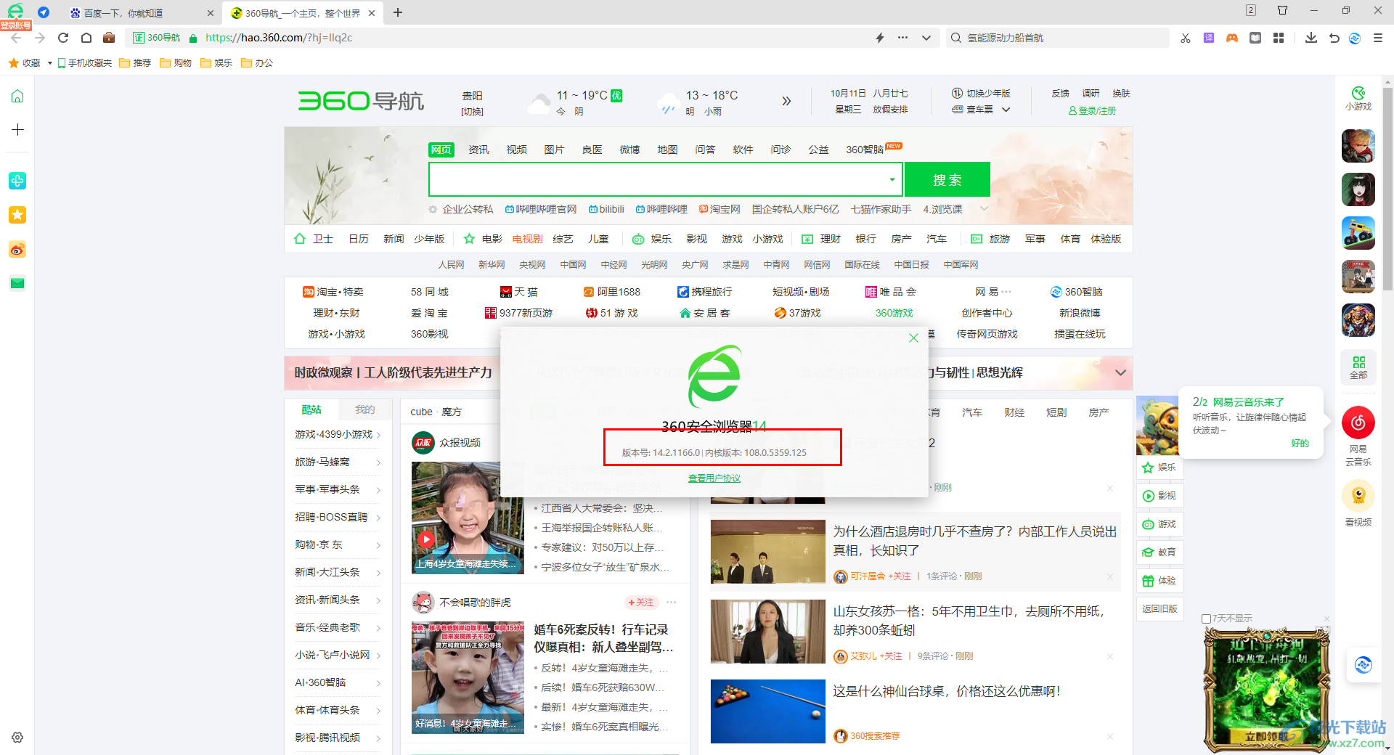Open the 天猫 site link
Image resolution: width=1394 pixels, height=755 pixels.
tap(519, 292)
